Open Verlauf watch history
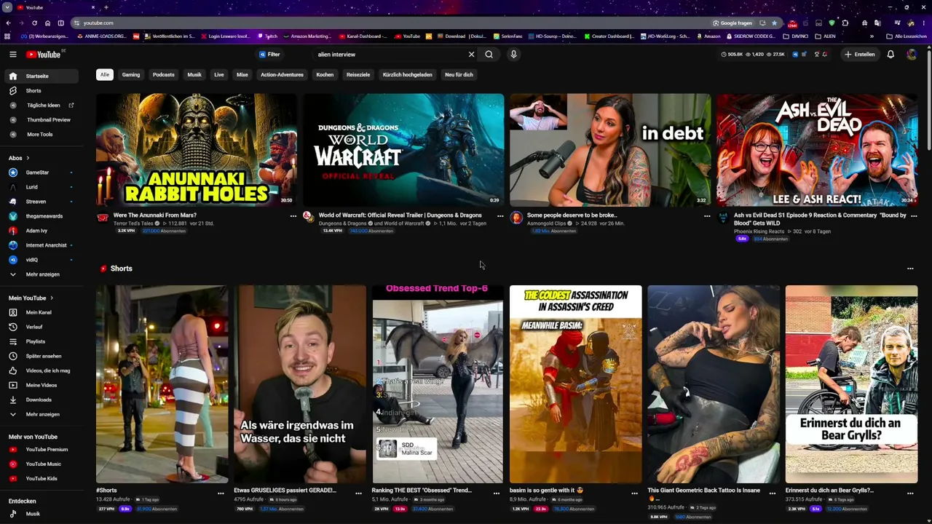Viewport: 932px width, 524px height. (x=42, y=327)
